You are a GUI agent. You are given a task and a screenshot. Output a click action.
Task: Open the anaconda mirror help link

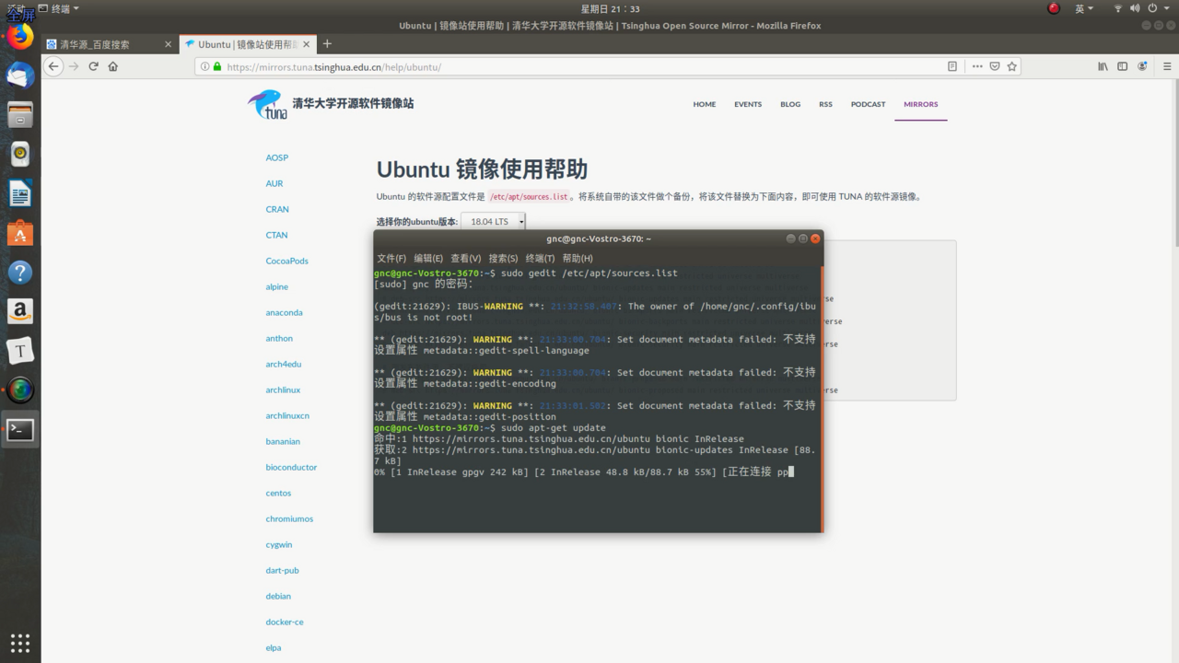tap(284, 312)
